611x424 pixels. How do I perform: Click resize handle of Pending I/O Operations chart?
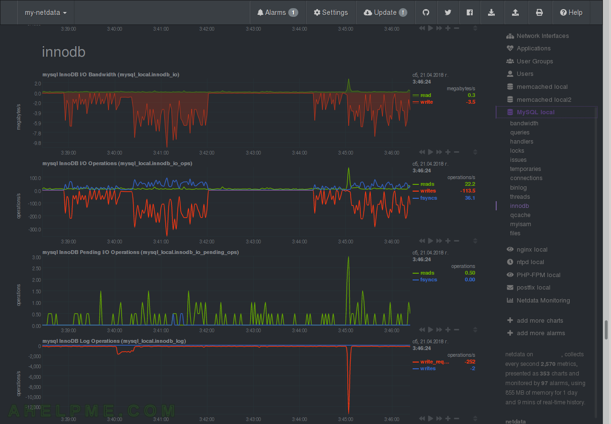click(x=475, y=330)
